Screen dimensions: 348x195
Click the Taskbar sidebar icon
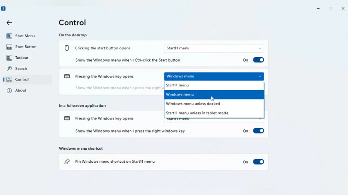click(9, 58)
